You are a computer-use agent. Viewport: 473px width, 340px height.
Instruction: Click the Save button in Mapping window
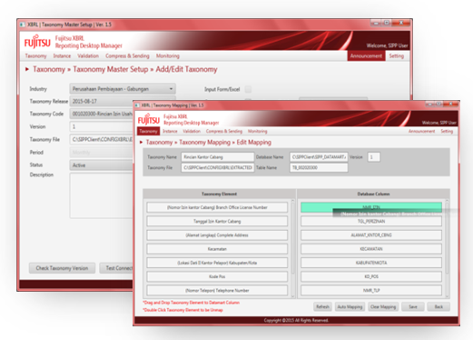coord(413,306)
